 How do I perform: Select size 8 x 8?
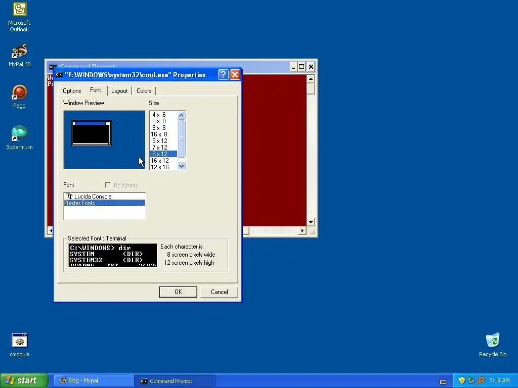tap(163, 128)
